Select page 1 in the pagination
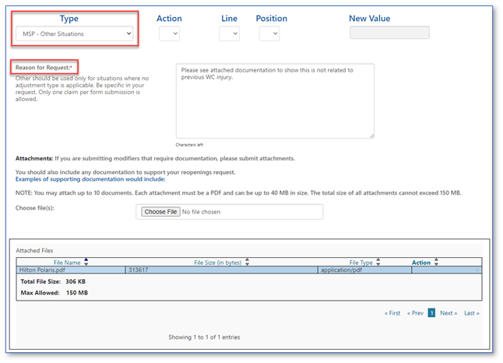 pos(431,313)
